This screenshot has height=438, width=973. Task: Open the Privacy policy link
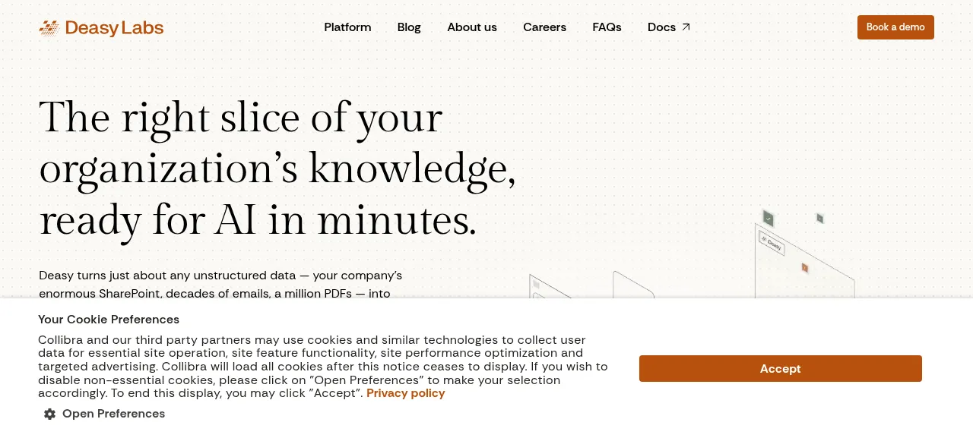tap(406, 393)
